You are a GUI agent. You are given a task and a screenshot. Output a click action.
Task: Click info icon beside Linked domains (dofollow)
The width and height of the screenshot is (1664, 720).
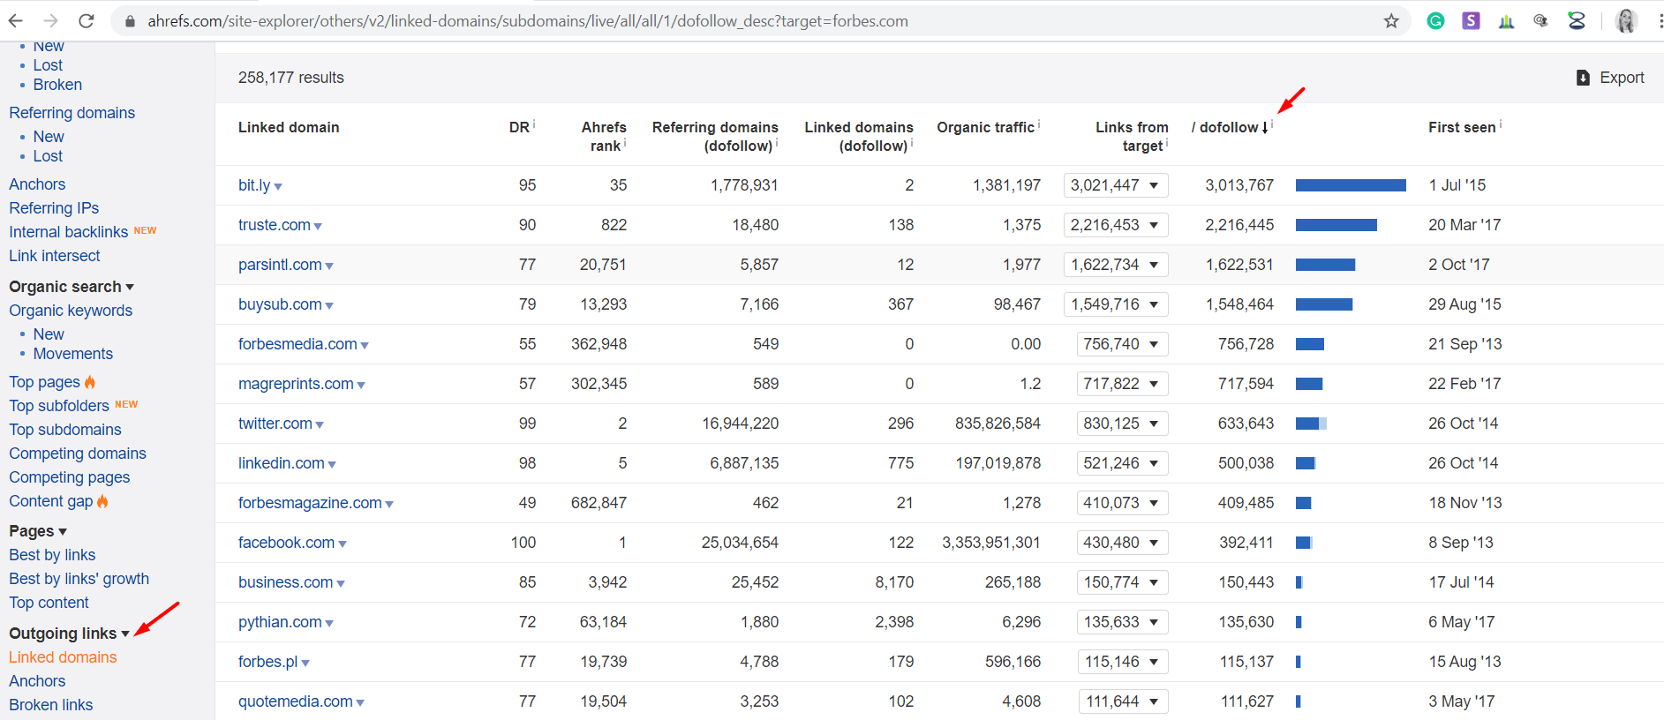click(912, 143)
